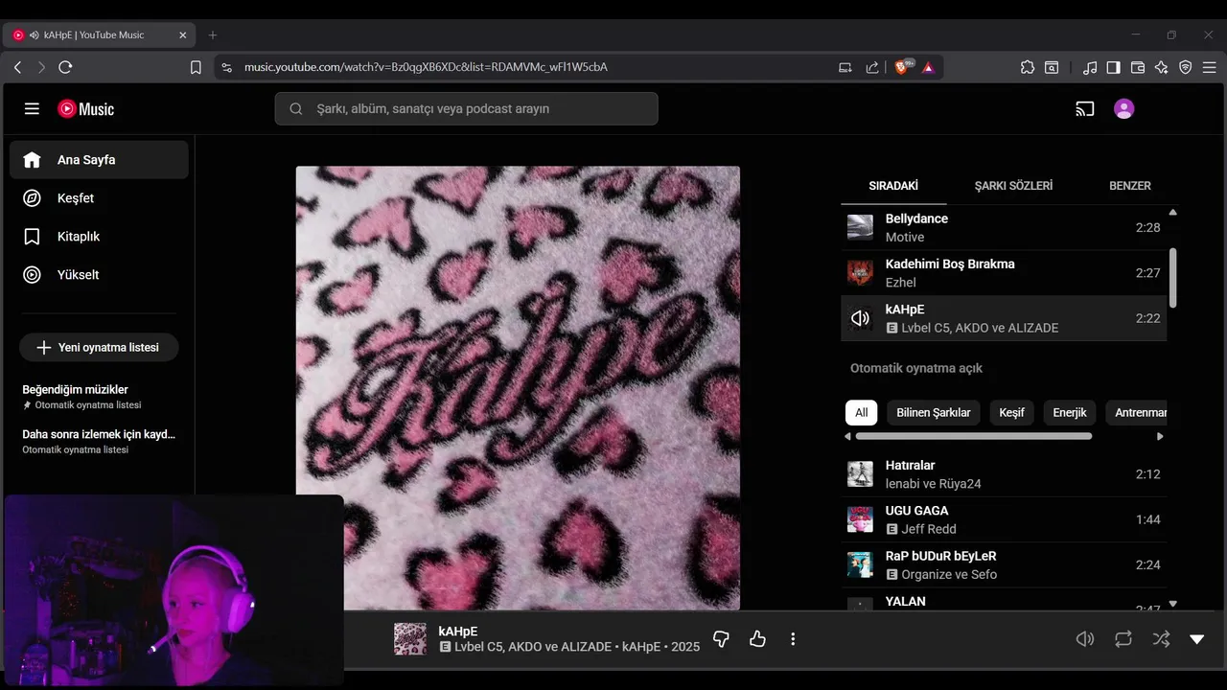Open Kitaplık in sidebar
The image size is (1227, 690).
pos(99,237)
